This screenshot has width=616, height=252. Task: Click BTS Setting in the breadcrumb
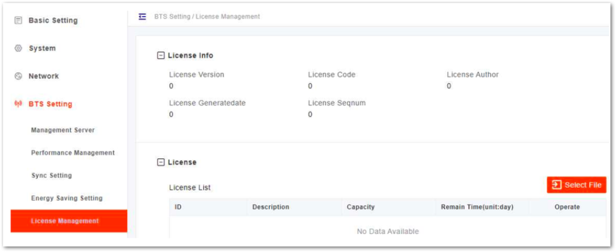(172, 17)
